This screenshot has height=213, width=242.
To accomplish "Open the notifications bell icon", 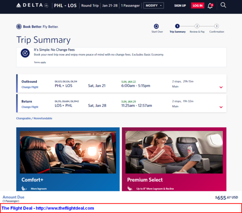I will click(210, 6).
